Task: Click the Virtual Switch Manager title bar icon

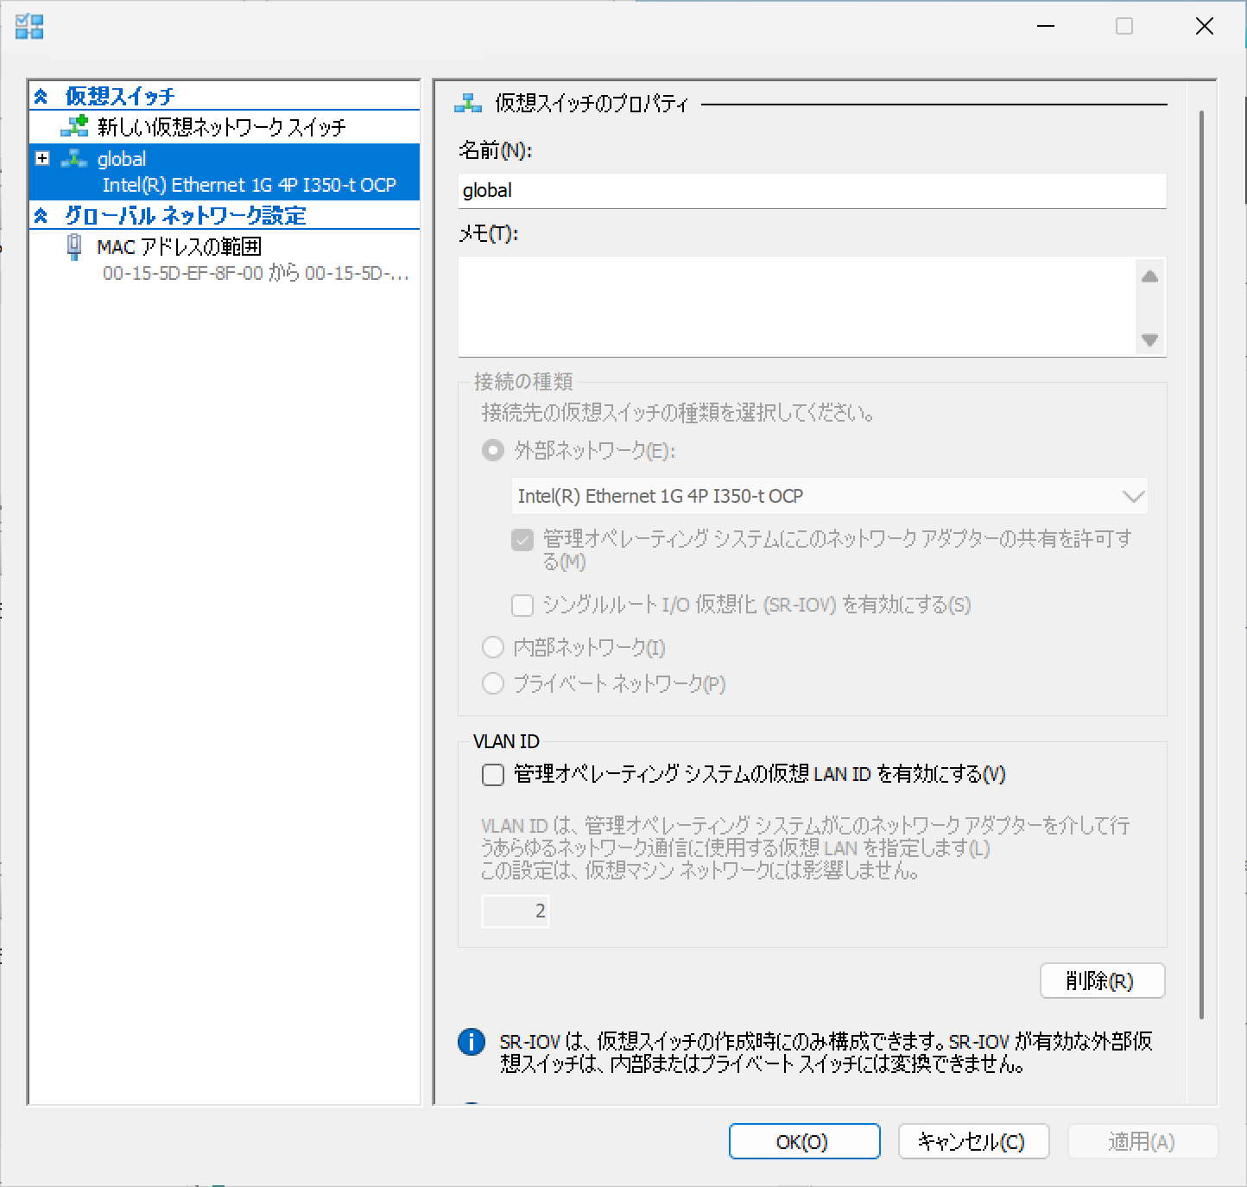Action: coord(29,27)
